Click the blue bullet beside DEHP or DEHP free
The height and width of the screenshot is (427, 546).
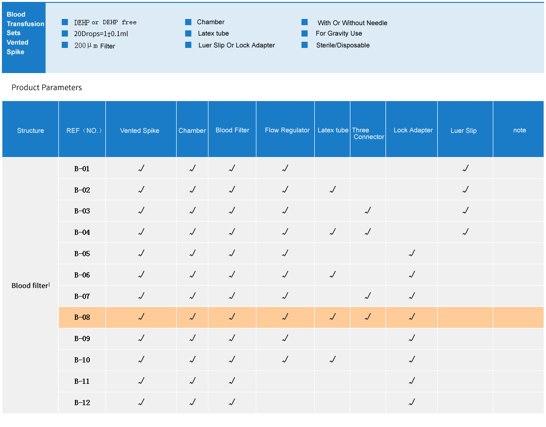tap(65, 22)
